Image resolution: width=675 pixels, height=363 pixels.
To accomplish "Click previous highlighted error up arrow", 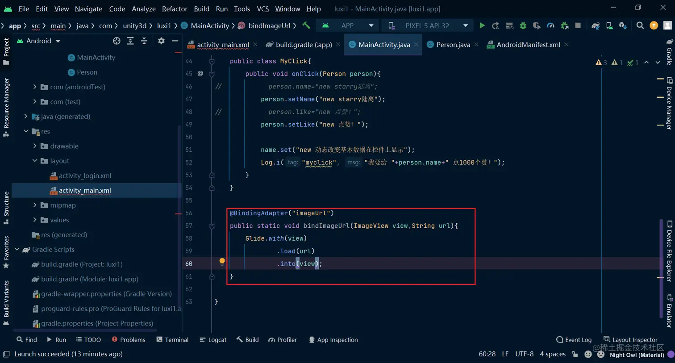I will click(x=646, y=63).
